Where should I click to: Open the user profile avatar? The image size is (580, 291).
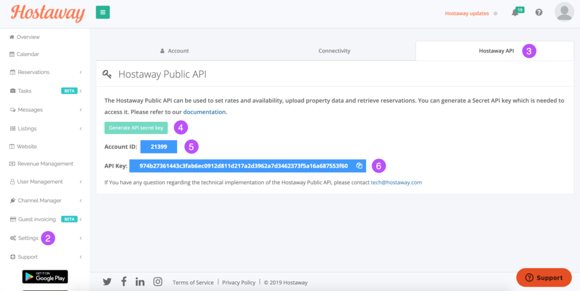pyautogui.click(x=564, y=12)
